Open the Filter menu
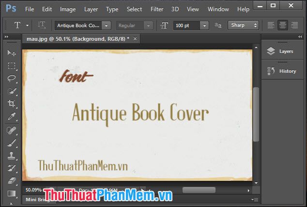 pyautogui.click(x=157, y=9)
